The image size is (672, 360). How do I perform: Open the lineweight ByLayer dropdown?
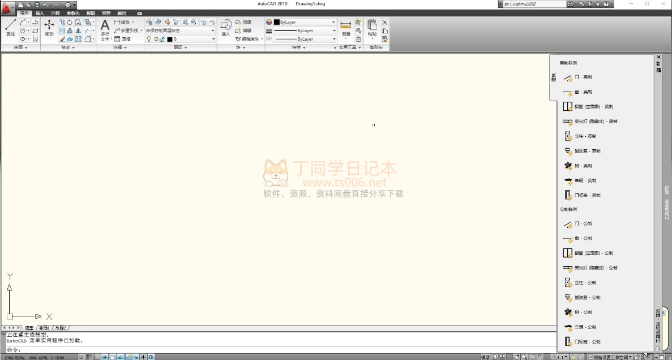pos(305,31)
